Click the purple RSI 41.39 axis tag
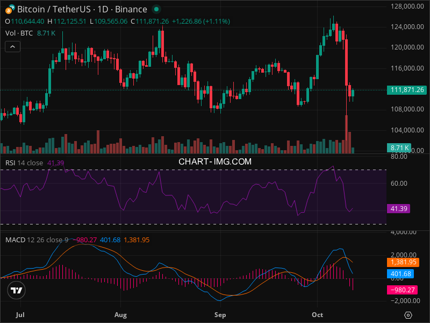This screenshot has height=323, width=430. pos(398,208)
